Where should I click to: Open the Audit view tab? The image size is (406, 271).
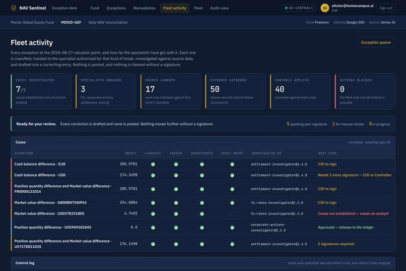(x=219, y=8)
